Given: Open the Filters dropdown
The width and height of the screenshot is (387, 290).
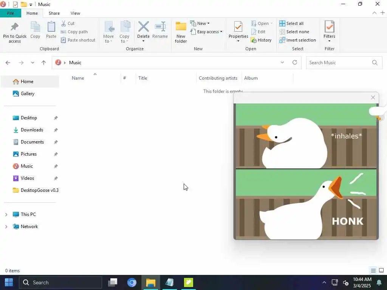Looking at the screenshot, I should pyautogui.click(x=329, y=32).
